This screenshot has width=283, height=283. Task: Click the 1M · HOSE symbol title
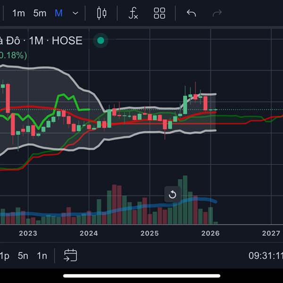pos(56,41)
